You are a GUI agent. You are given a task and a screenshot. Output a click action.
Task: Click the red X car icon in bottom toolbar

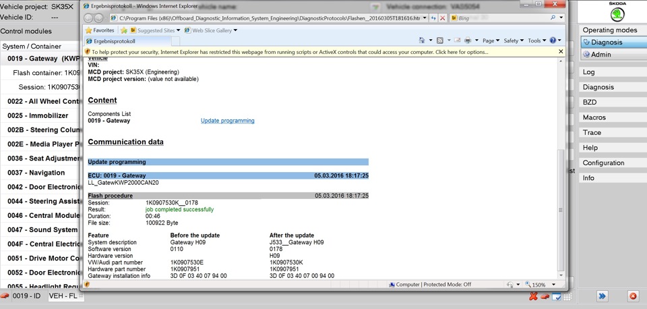pos(533,296)
